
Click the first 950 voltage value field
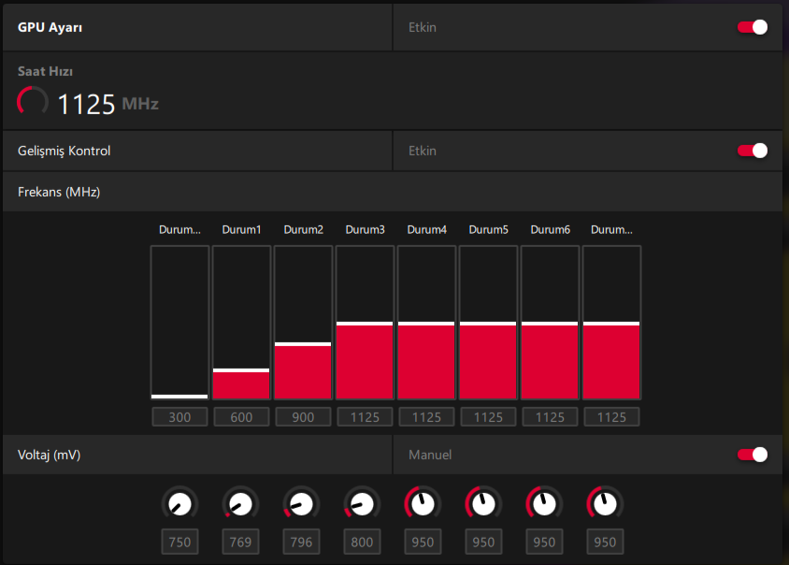tap(423, 542)
